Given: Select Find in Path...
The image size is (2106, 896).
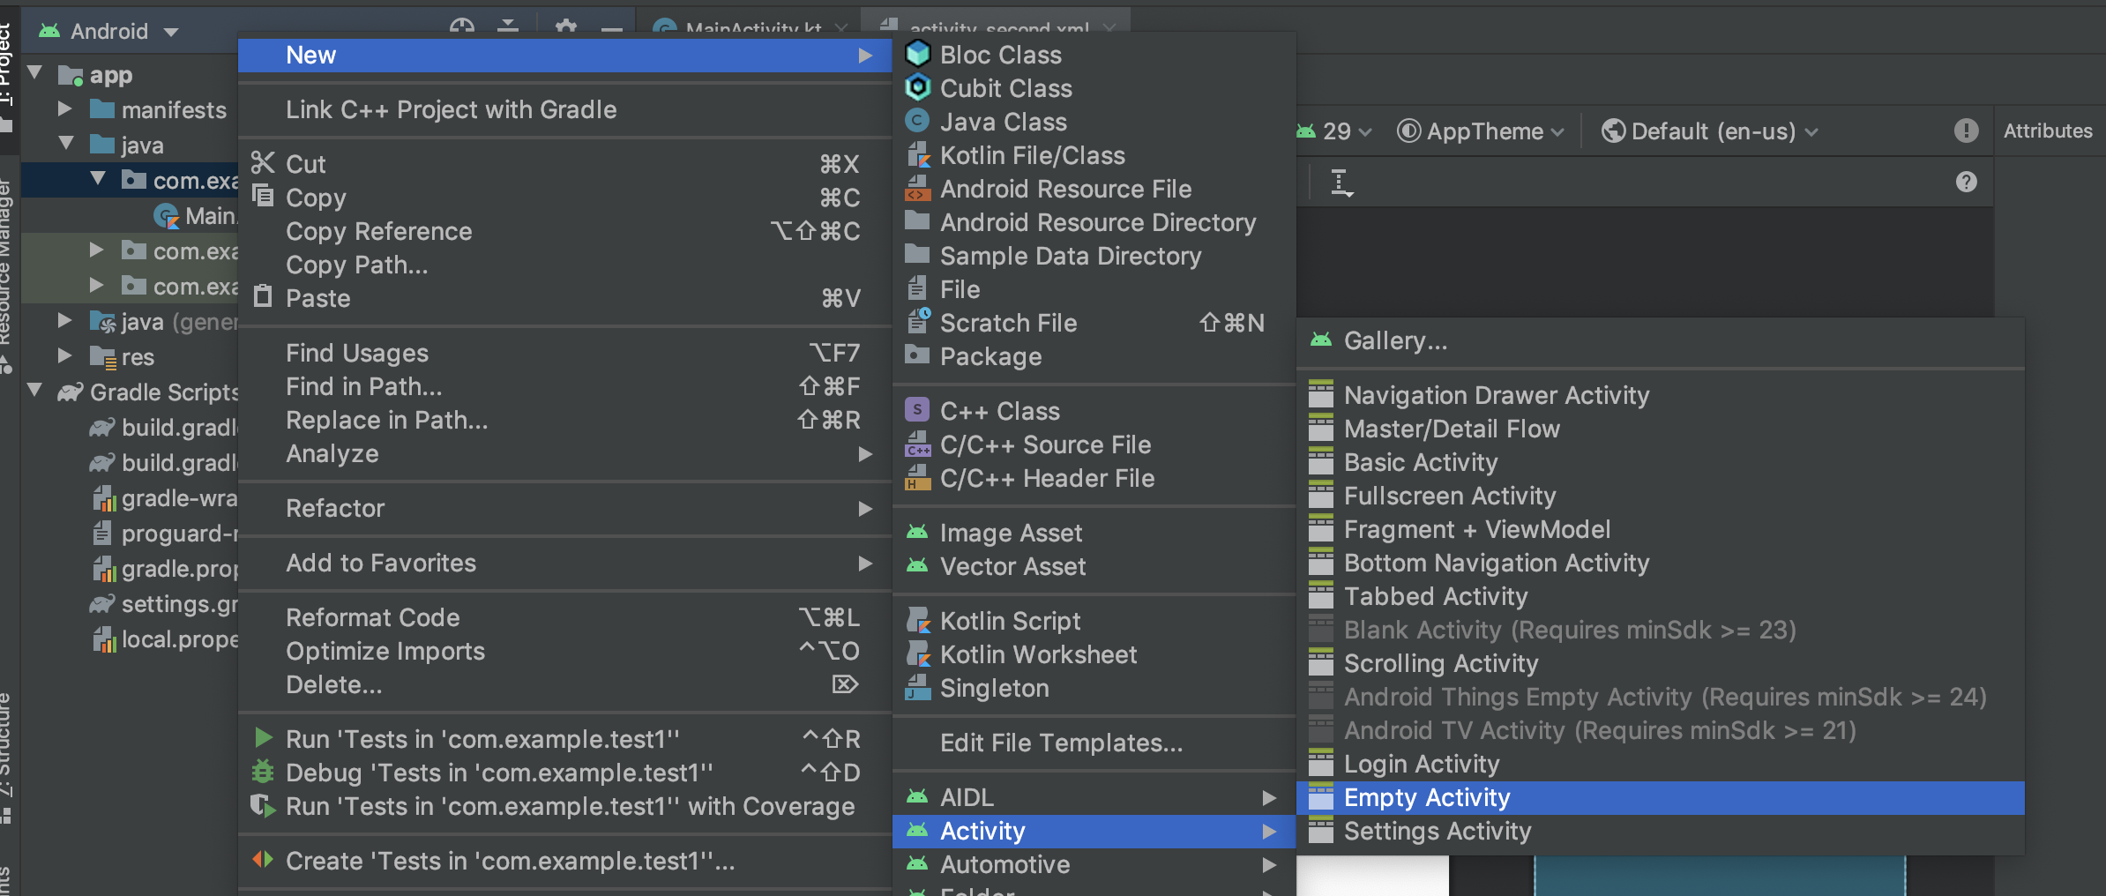Looking at the screenshot, I should [564, 387].
